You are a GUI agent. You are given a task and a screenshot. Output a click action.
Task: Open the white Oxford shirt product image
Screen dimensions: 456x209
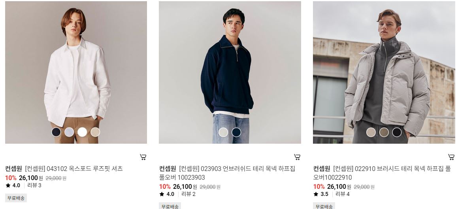click(x=76, y=72)
